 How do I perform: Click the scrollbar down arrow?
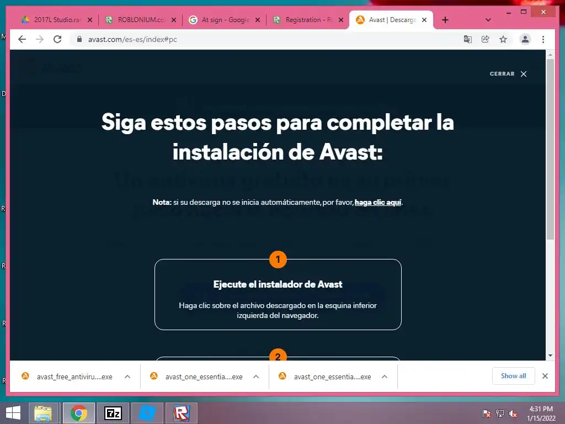click(x=550, y=355)
